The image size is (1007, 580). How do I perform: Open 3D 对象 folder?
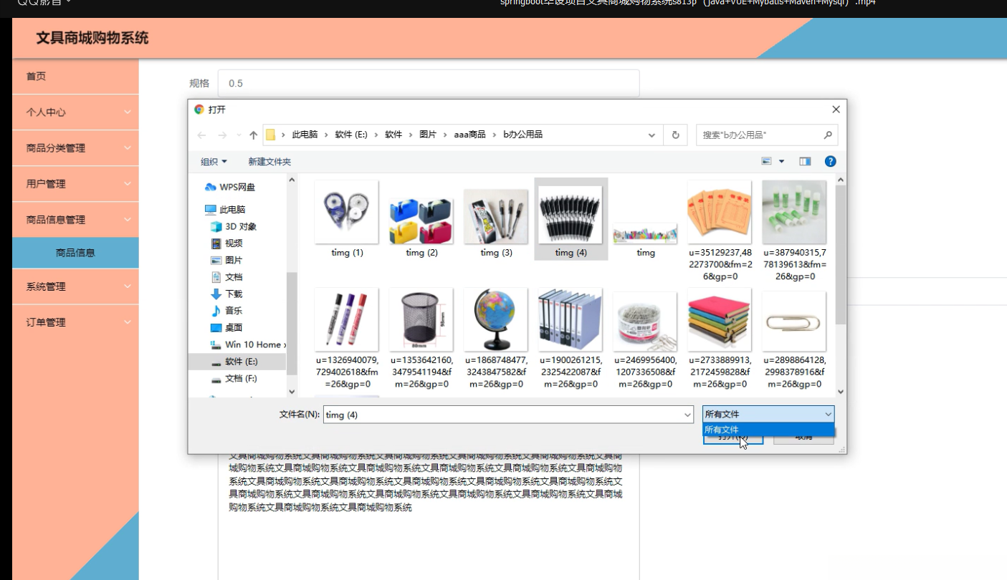click(234, 226)
